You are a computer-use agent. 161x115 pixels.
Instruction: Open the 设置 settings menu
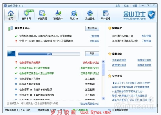point(135,6)
